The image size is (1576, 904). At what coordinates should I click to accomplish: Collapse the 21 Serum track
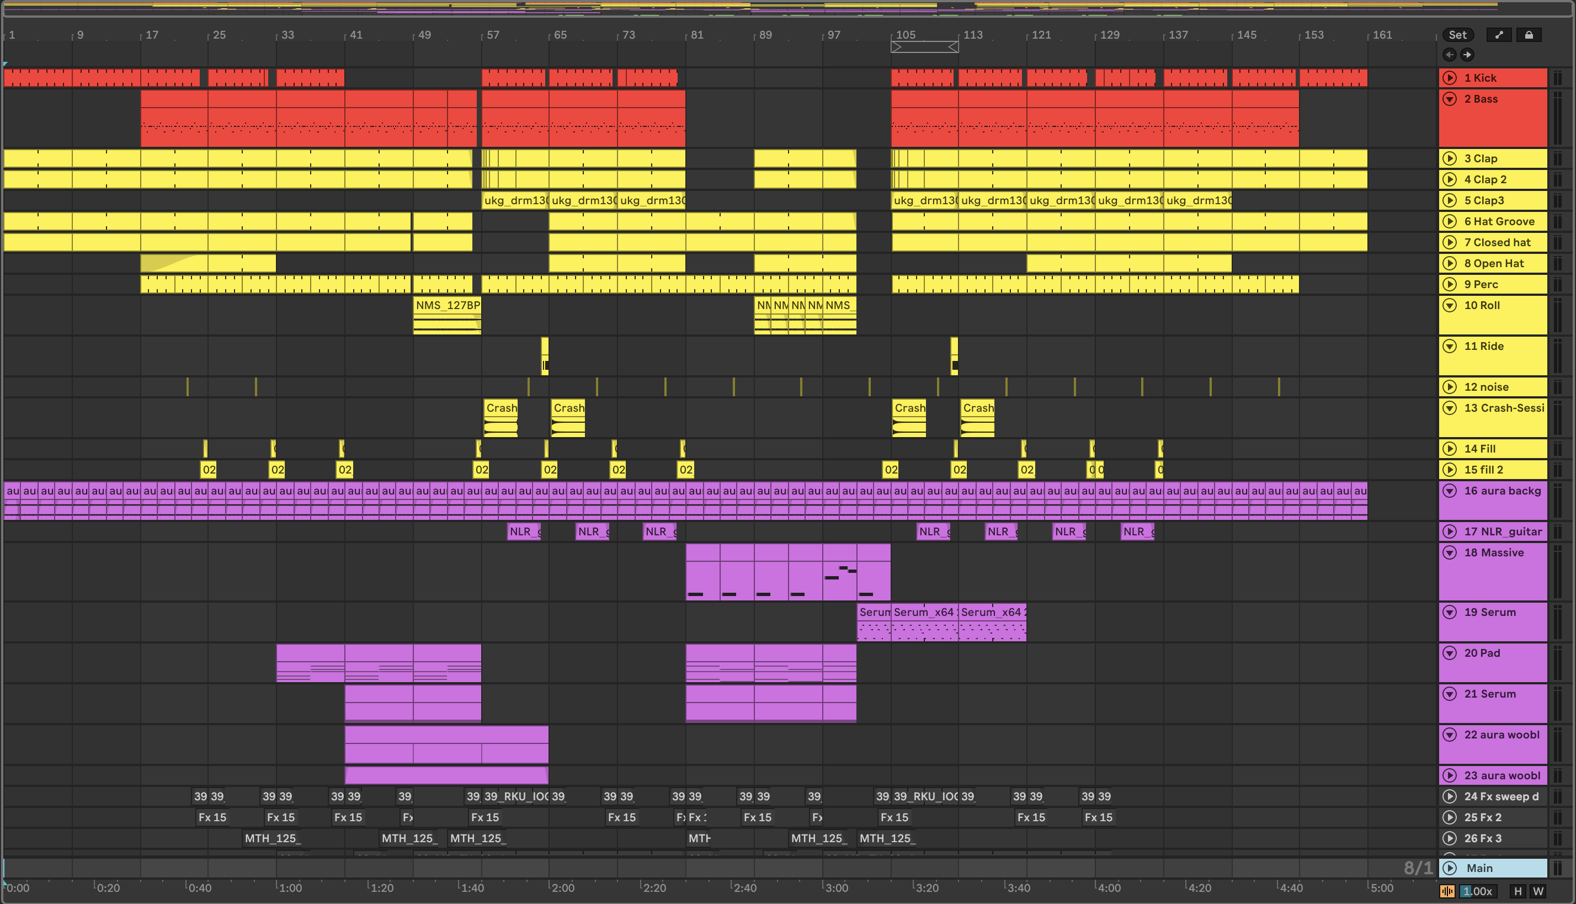[1450, 694]
